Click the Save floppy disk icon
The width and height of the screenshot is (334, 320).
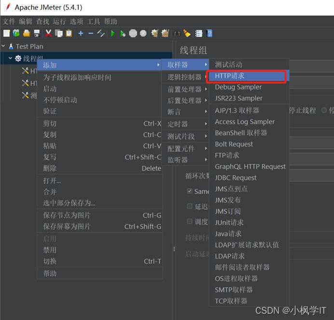[x=37, y=33]
